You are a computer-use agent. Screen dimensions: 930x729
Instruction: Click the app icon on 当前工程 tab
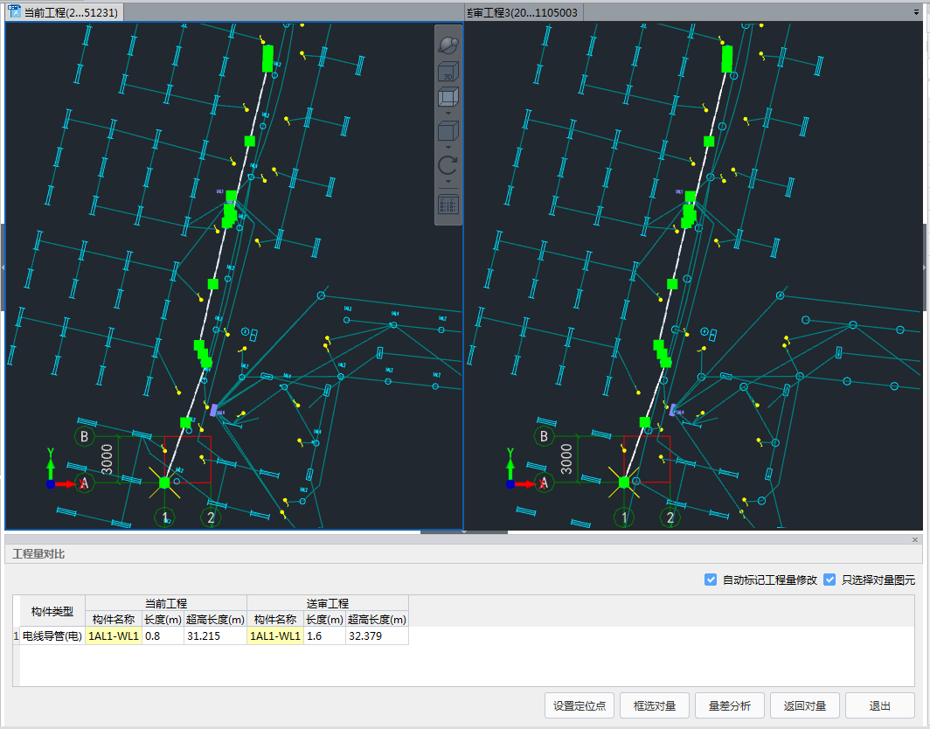pyautogui.click(x=14, y=11)
